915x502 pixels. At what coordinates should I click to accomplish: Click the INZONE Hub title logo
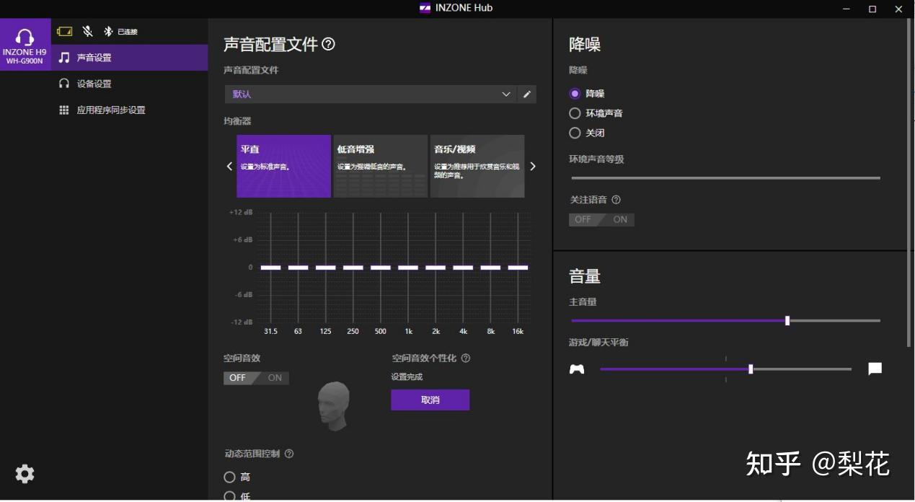pyautogui.click(x=425, y=8)
